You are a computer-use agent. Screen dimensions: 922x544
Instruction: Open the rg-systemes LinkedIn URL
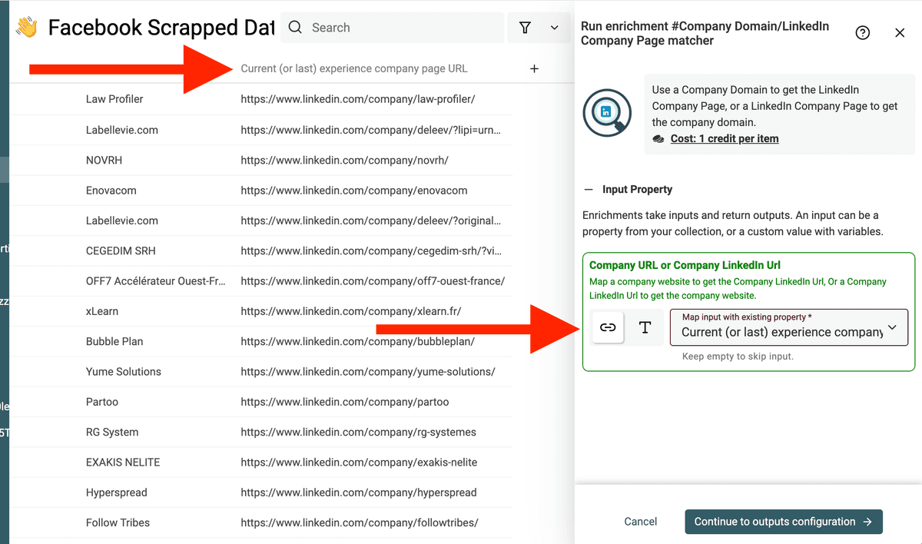coord(359,432)
